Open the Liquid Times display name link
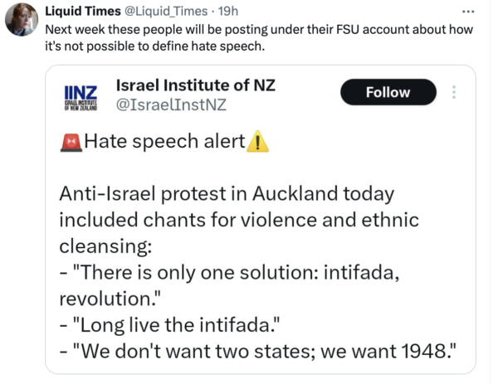This screenshot has height=384, width=498. [82, 10]
